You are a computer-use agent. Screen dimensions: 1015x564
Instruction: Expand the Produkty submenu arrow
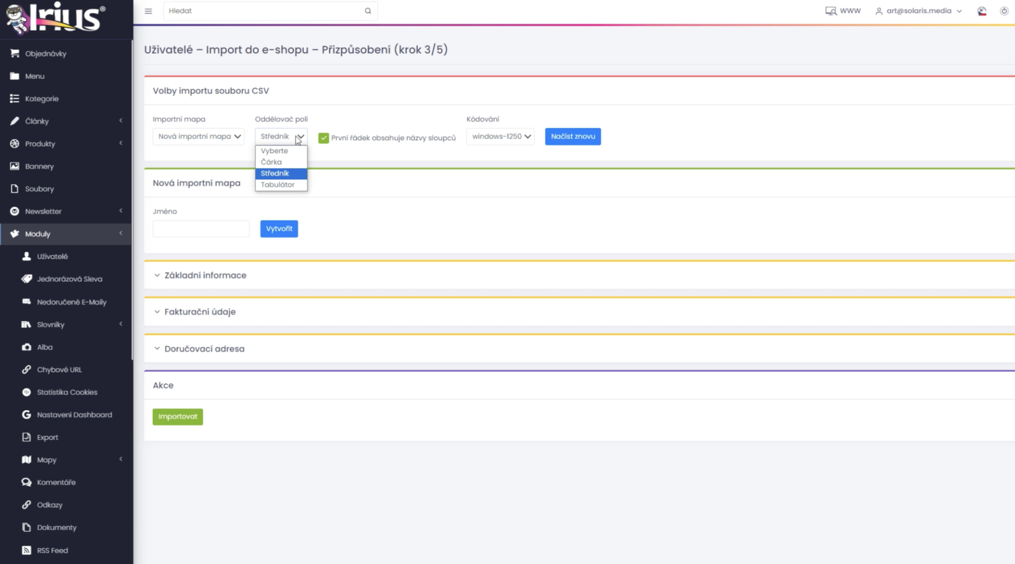[121, 143]
